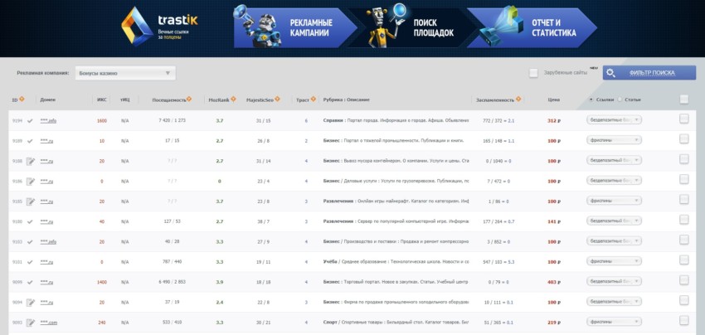Click the checkmark icon for row 9101
Image resolution: width=705 pixels, height=335 pixels.
[x=30, y=262]
